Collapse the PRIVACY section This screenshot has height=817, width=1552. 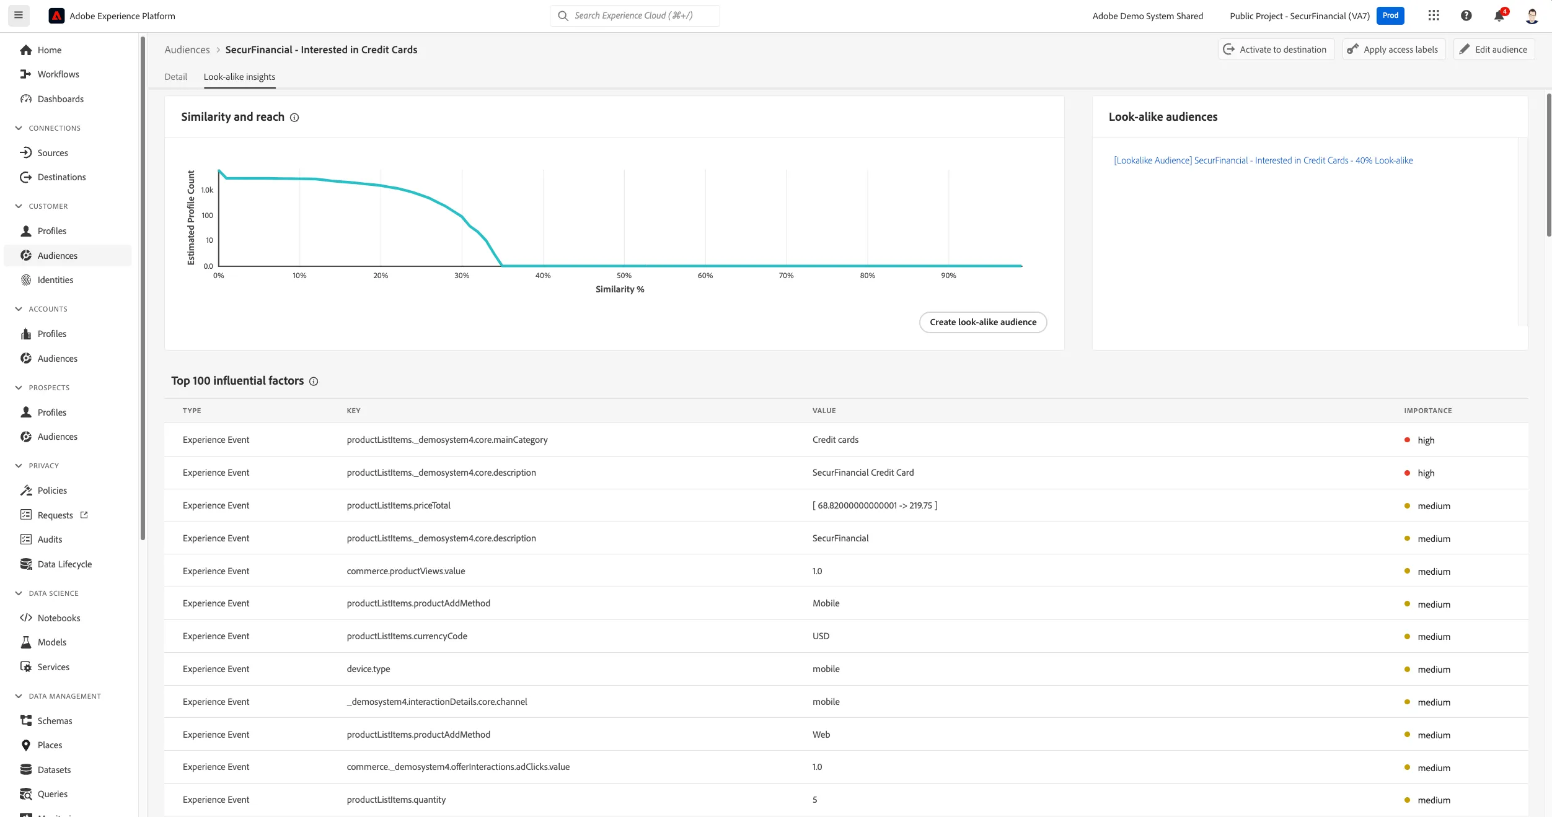click(x=19, y=466)
